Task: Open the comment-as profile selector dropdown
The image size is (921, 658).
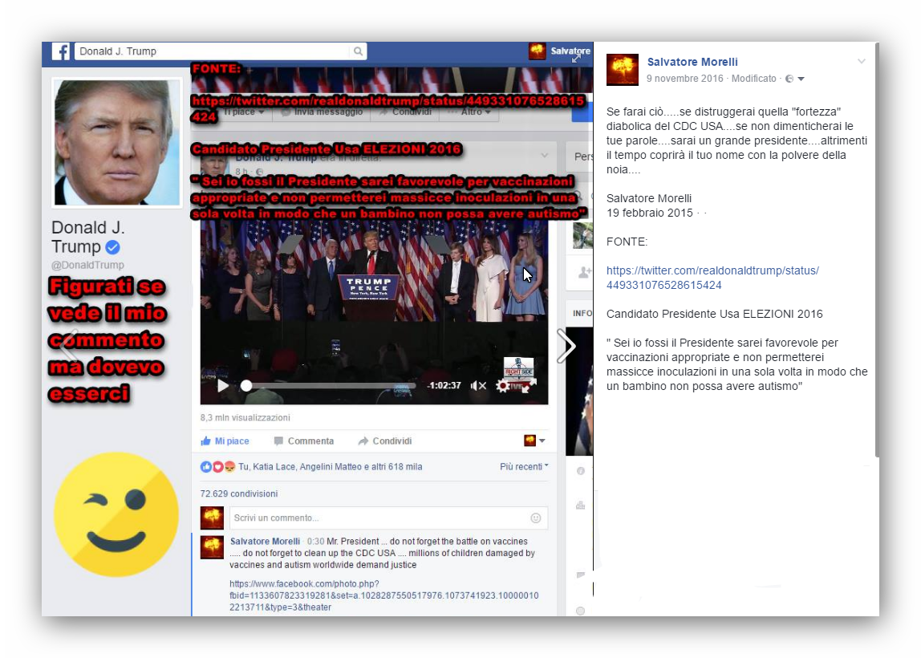Action: [534, 441]
